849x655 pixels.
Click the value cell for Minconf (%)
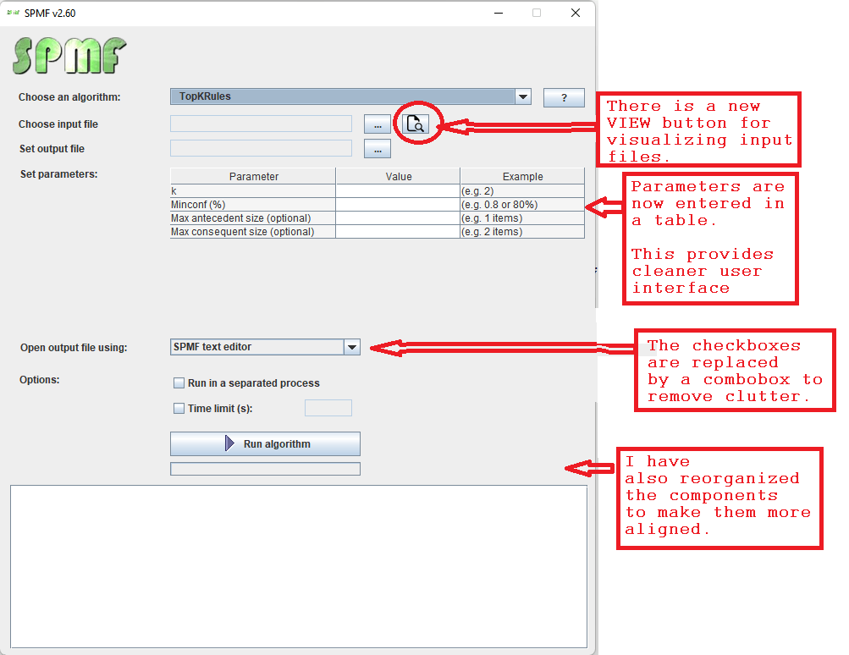click(x=398, y=205)
